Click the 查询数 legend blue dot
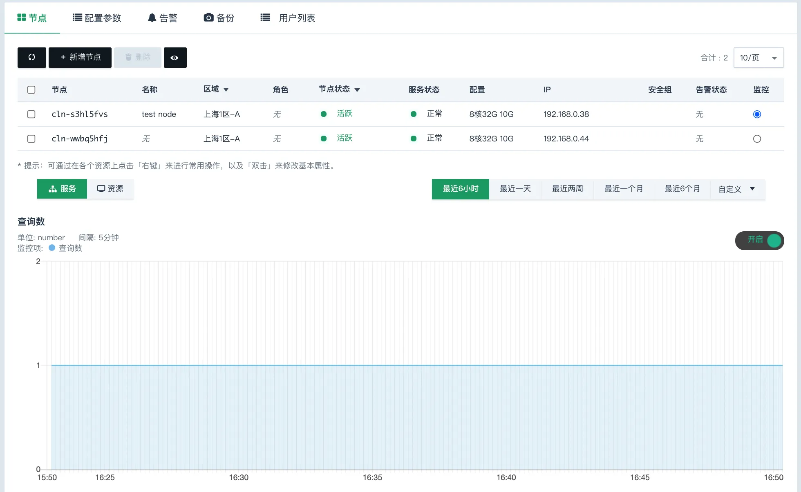 (52, 248)
